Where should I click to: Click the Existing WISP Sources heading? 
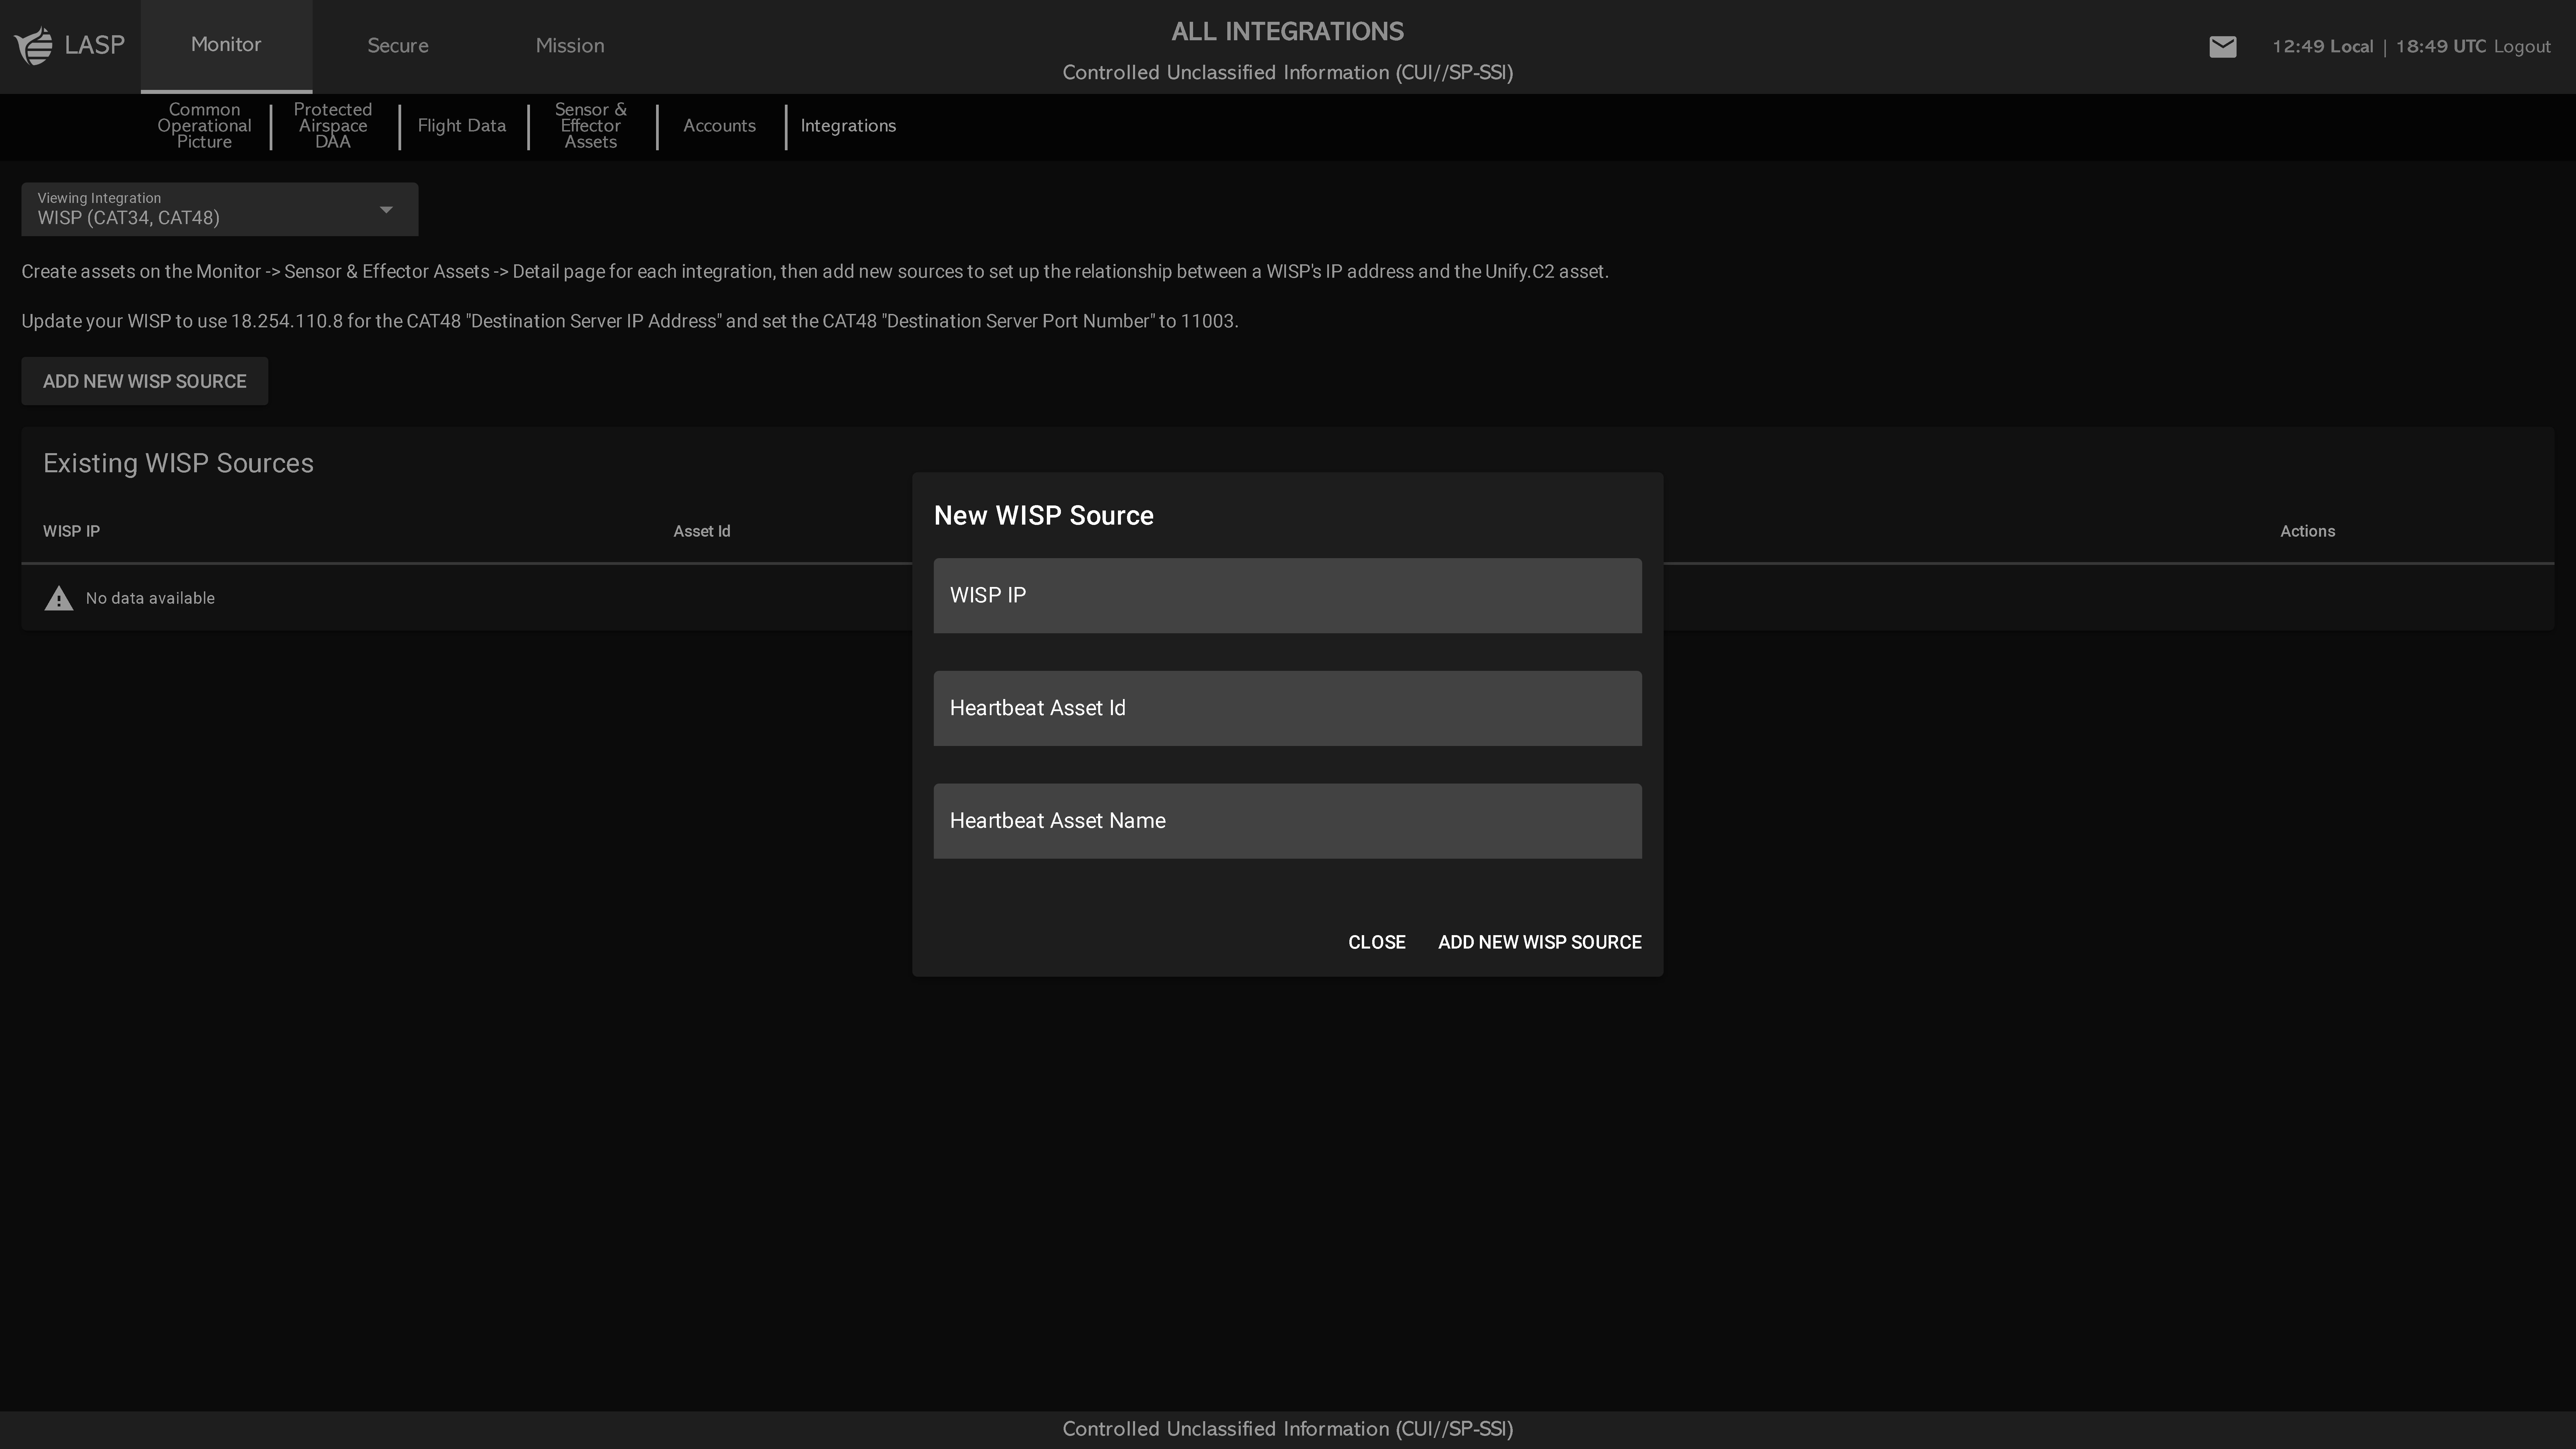(x=178, y=463)
